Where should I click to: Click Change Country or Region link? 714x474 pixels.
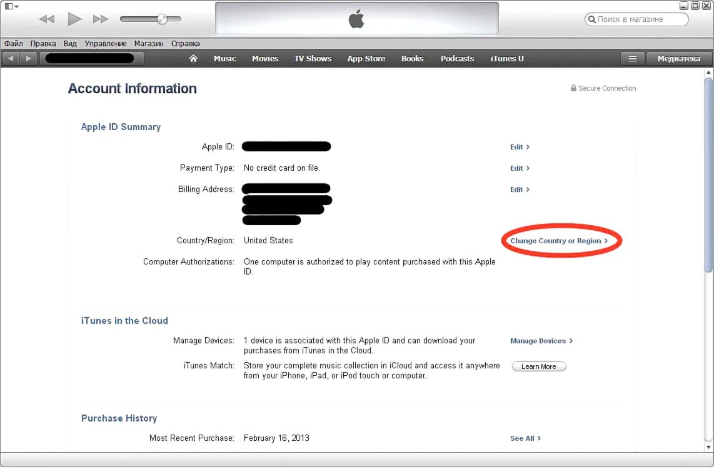click(x=559, y=241)
